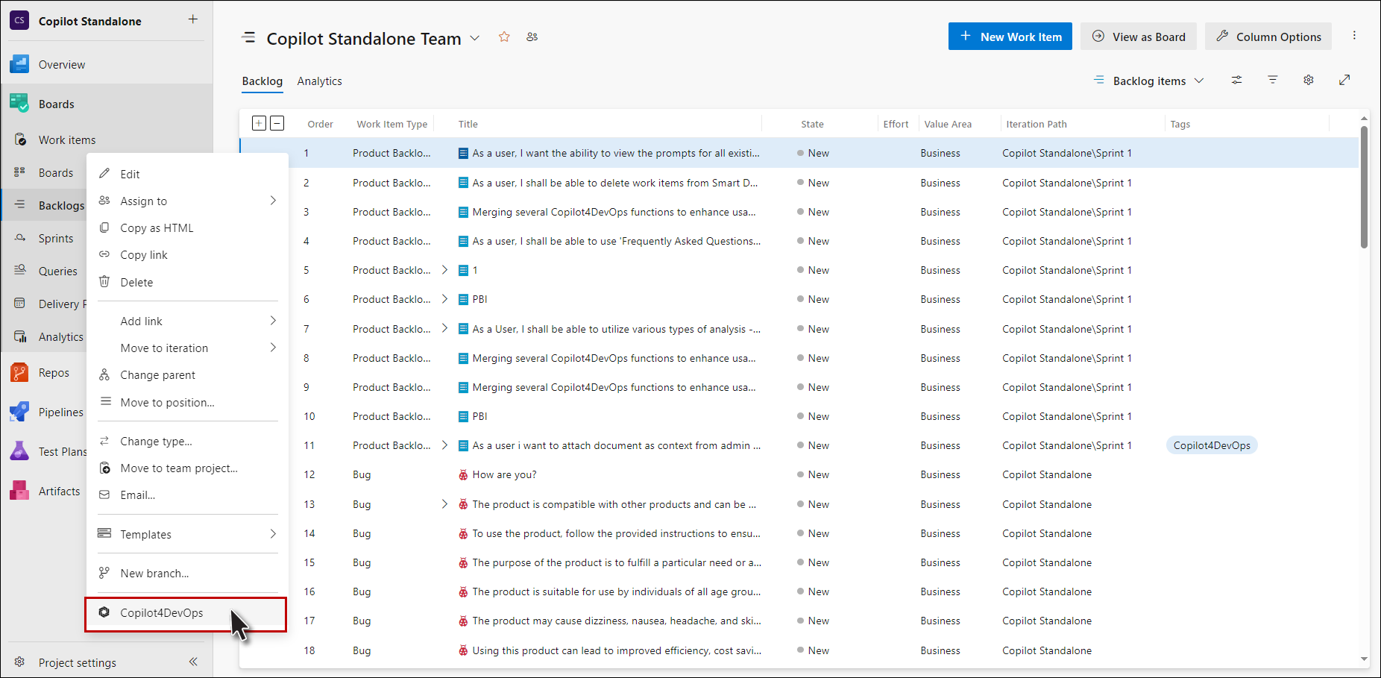Image resolution: width=1381 pixels, height=678 pixels.
Task: Select Copy as HTML menu entry
Action: 187,227
